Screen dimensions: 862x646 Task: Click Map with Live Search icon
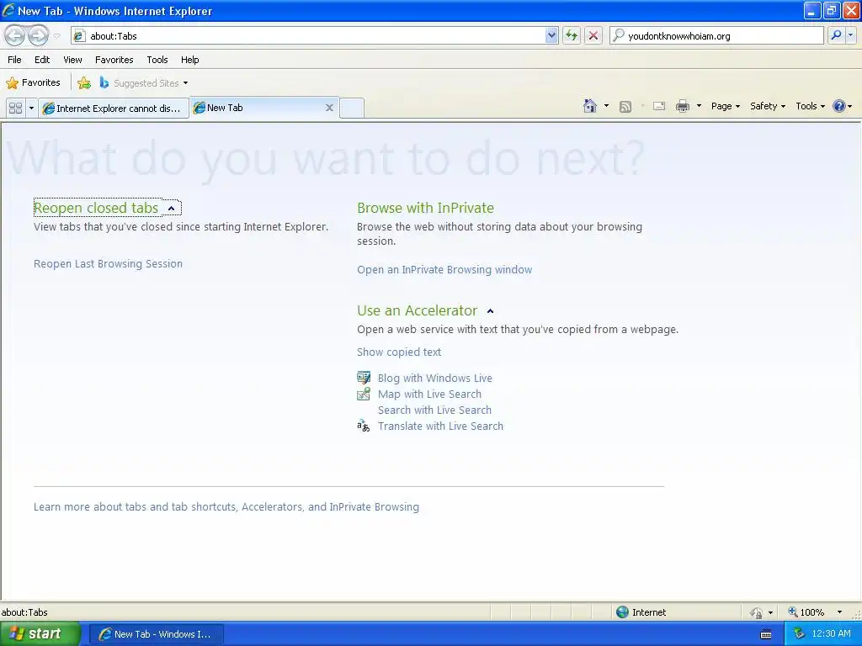[x=364, y=394]
